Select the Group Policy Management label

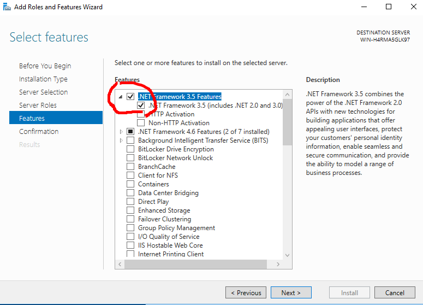176,228
